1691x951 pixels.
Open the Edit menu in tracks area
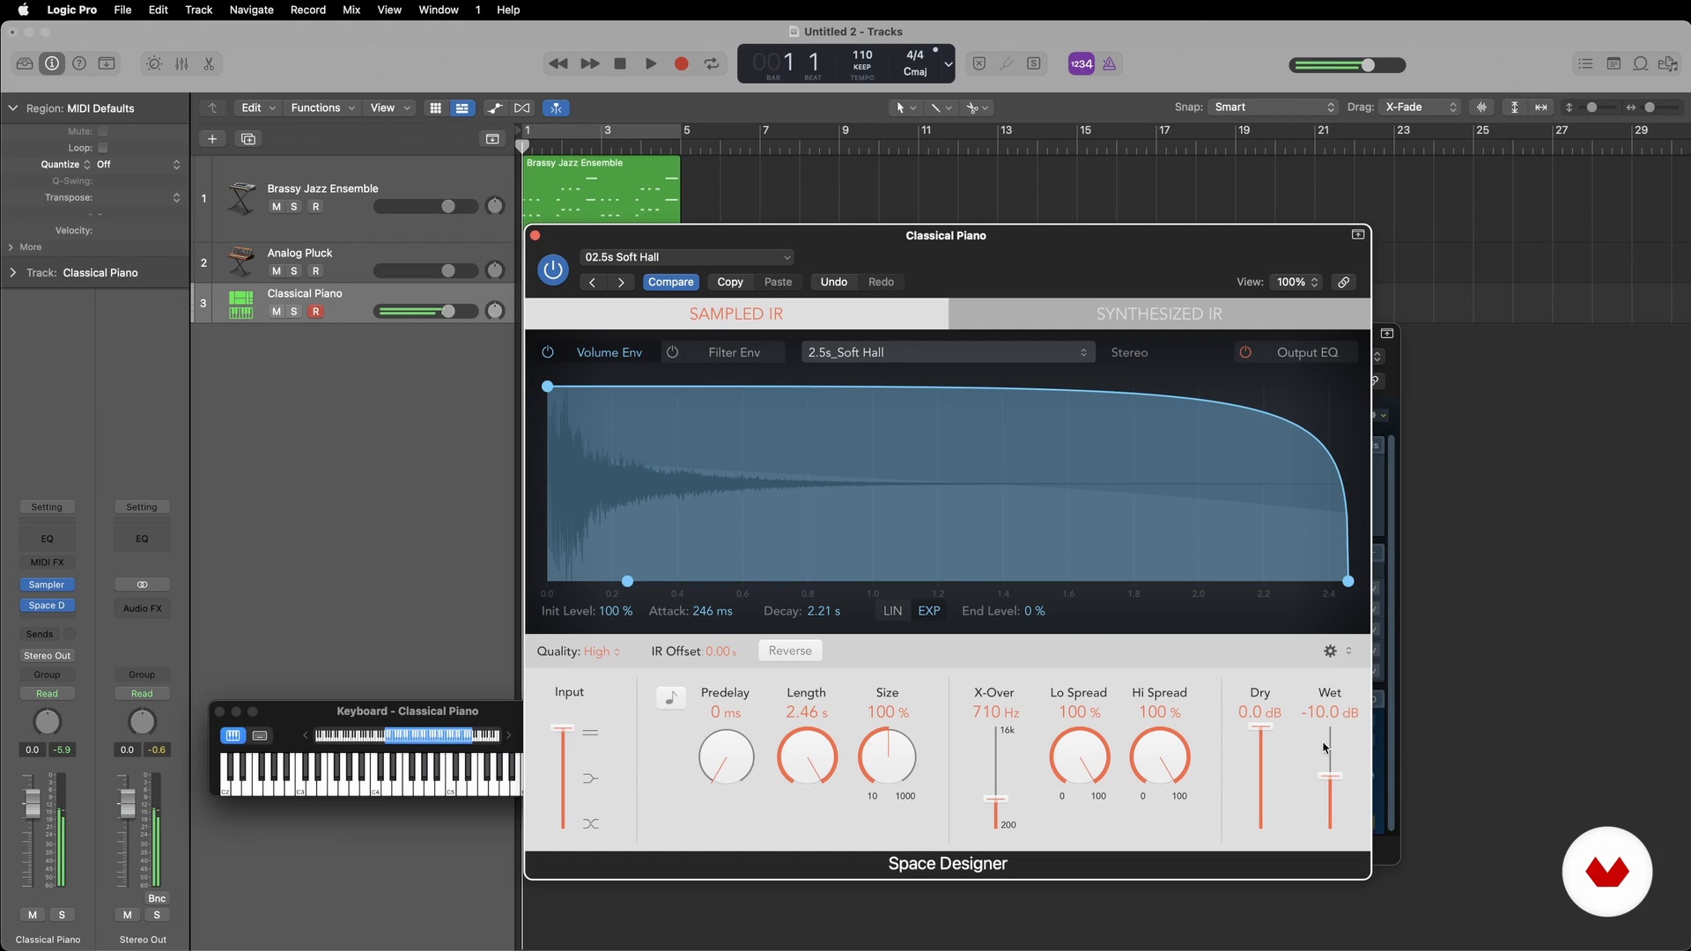tap(258, 107)
